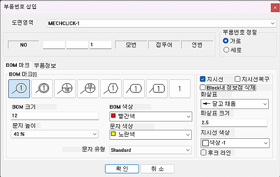Click the 접두어 button

coord(164,45)
